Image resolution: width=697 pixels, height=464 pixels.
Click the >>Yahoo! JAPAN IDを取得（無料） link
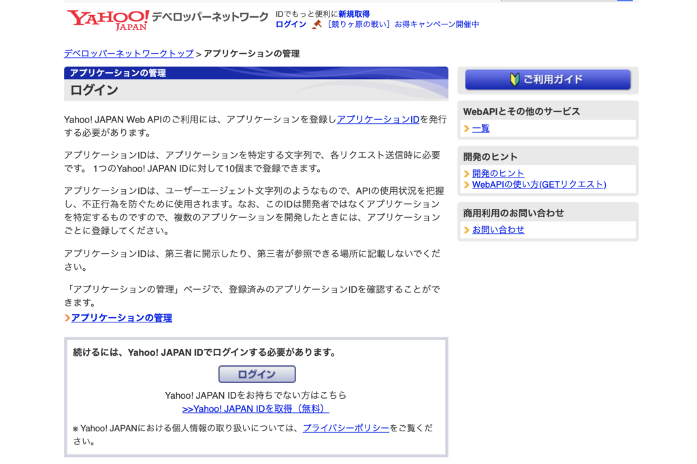pos(256,409)
